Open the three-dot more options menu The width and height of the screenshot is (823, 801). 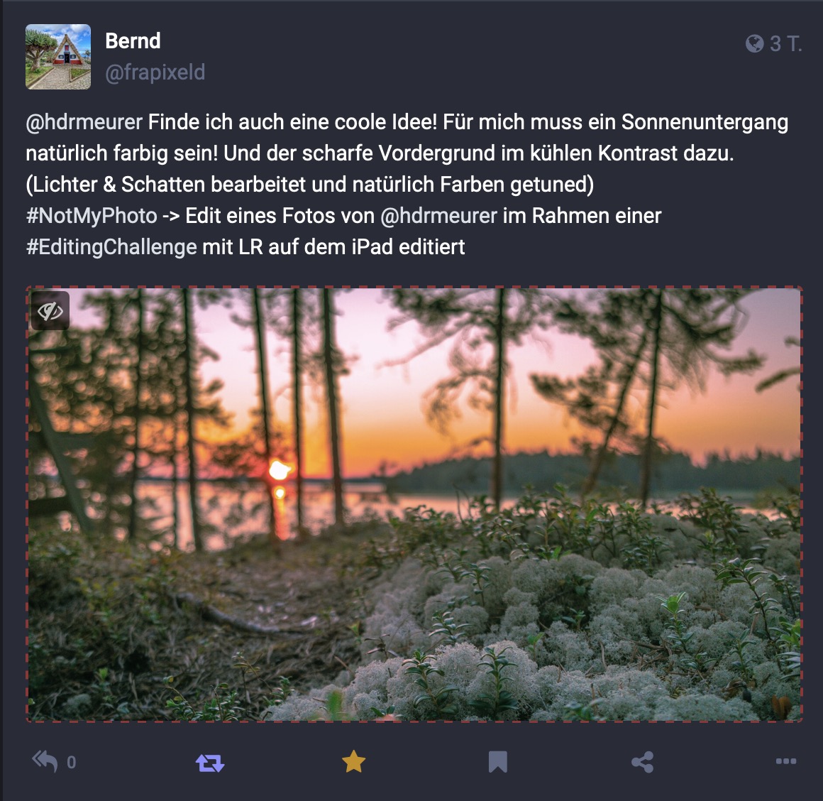pyautogui.click(x=785, y=761)
